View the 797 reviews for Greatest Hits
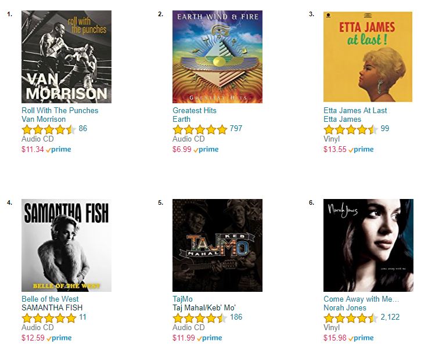This screenshot has width=428, height=351. [236, 128]
